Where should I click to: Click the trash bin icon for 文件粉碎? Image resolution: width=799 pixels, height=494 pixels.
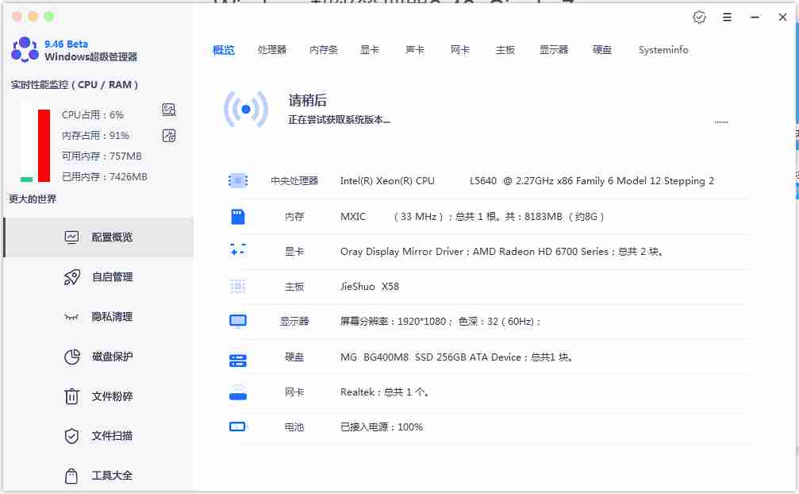(72, 396)
